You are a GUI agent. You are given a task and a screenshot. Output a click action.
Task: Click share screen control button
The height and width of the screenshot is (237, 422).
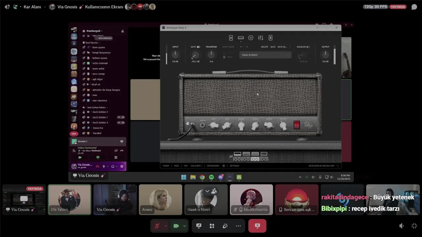point(199,226)
